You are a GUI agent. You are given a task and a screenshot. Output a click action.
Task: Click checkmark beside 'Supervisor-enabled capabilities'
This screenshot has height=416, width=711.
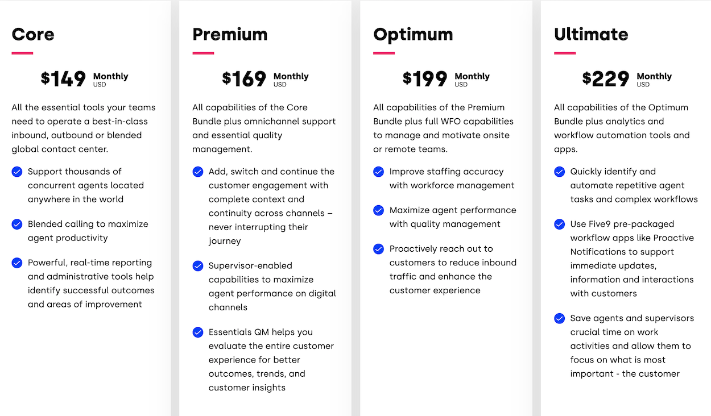click(x=198, y=265)
